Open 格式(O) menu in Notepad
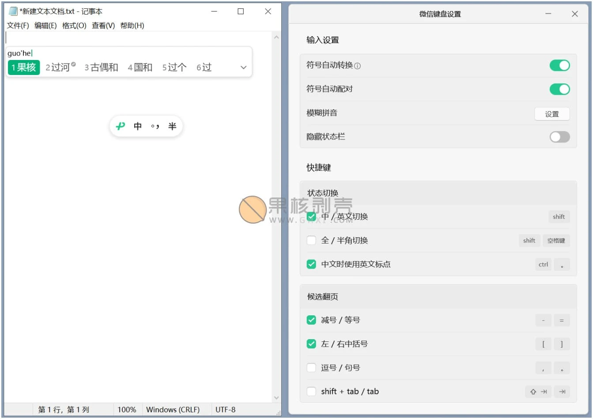Image resolution: width=593 pixels, height=419 pixels. [74, 26]
